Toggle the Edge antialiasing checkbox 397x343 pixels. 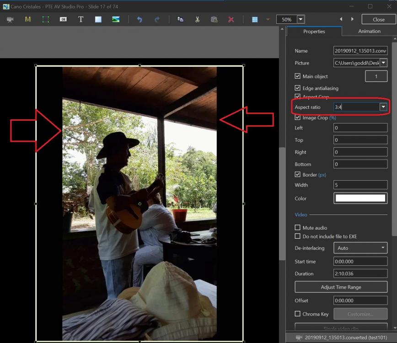[298, 88]
